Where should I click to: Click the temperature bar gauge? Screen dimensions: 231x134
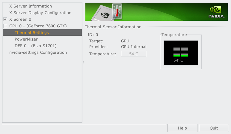[181, 51]
